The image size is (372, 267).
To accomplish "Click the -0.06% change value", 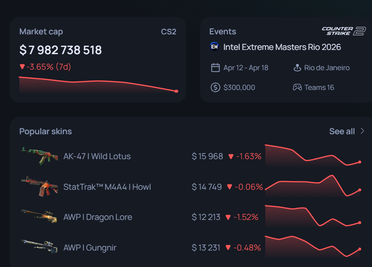I will (249, 187).
